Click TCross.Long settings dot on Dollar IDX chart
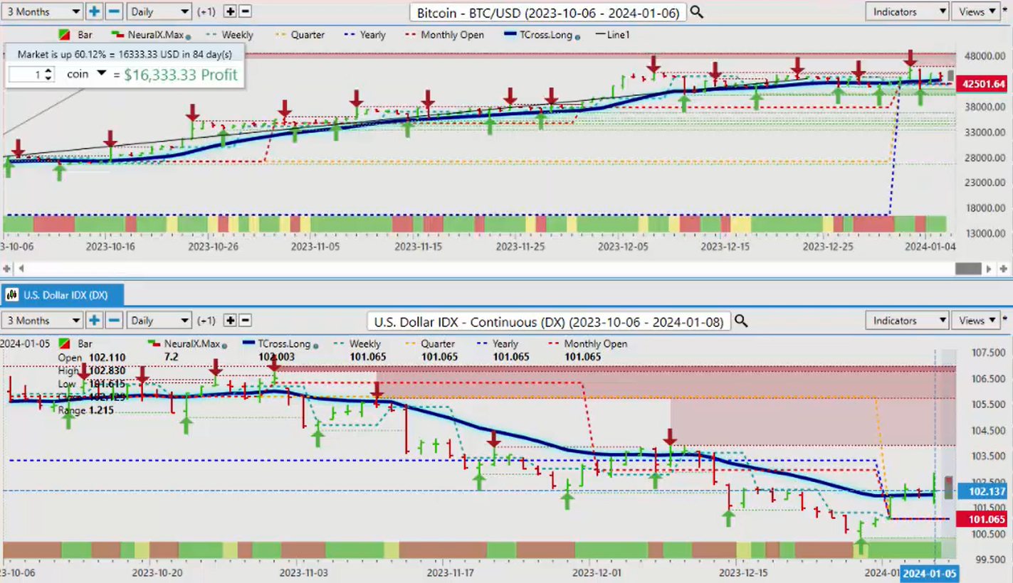1013x583 pixels. 315,345
